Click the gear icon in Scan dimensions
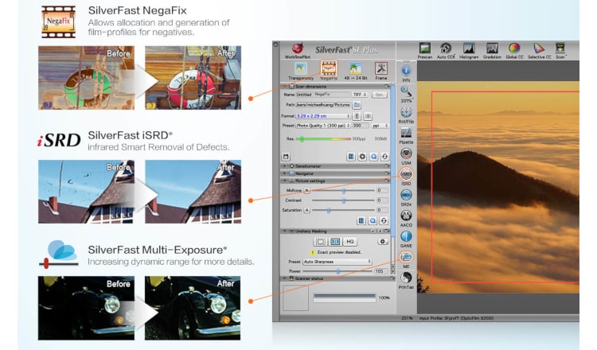597x350 pixels. tap(362, 157)
